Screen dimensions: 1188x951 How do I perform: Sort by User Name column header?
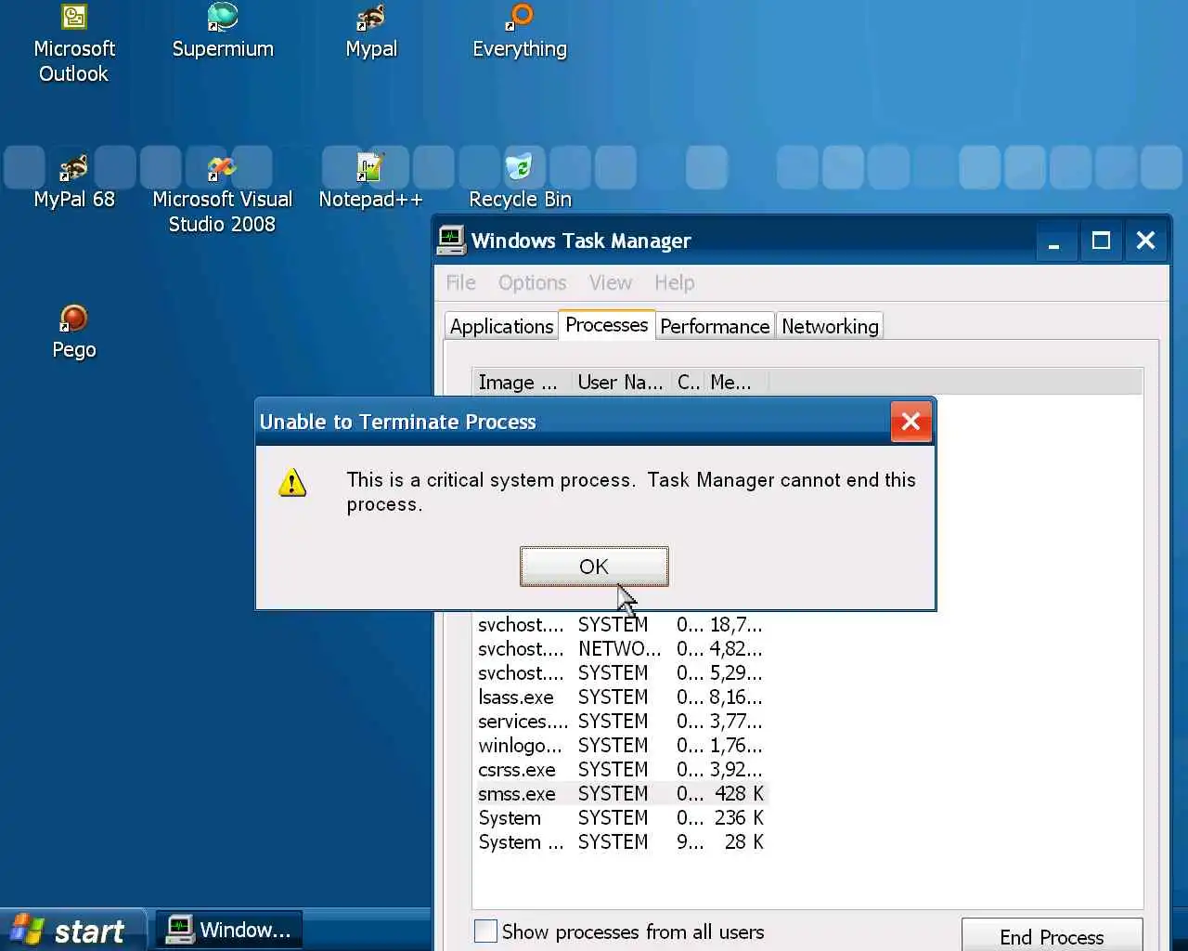click(621, 382)
